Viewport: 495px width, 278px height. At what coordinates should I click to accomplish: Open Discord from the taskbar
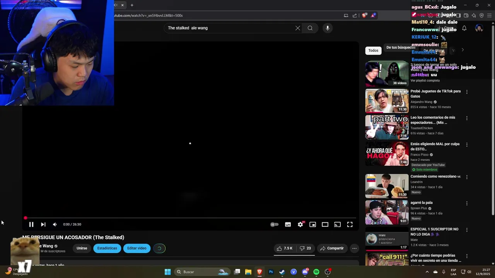[305, 272]
